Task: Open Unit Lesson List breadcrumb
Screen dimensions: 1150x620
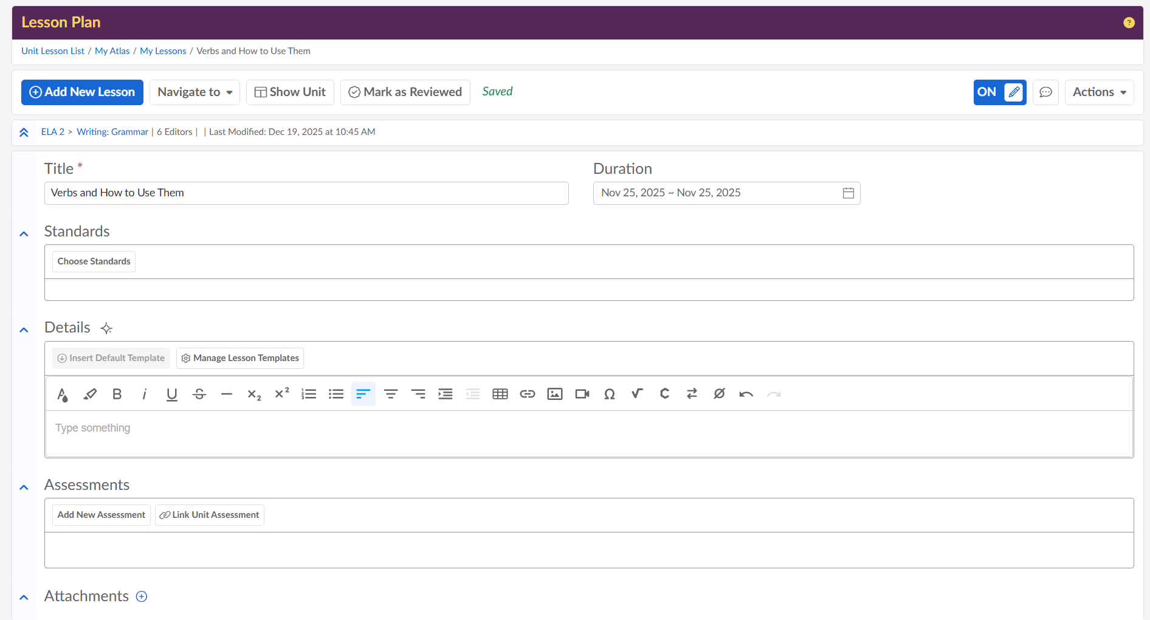Action: [x=53, y=51]
